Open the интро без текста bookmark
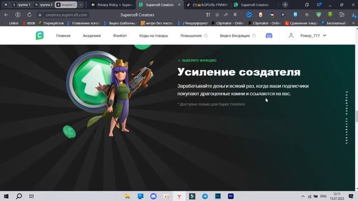This screenshot has height=201, width=358. [x=157, y=23]
